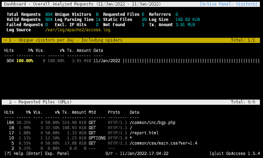Click the 0/r - 11/Jan/2022:17:04:22 timestamp
Screen dimensions: 263x158
137,153
